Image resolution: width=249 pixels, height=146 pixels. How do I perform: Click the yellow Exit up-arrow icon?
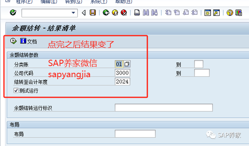[115, 12]
